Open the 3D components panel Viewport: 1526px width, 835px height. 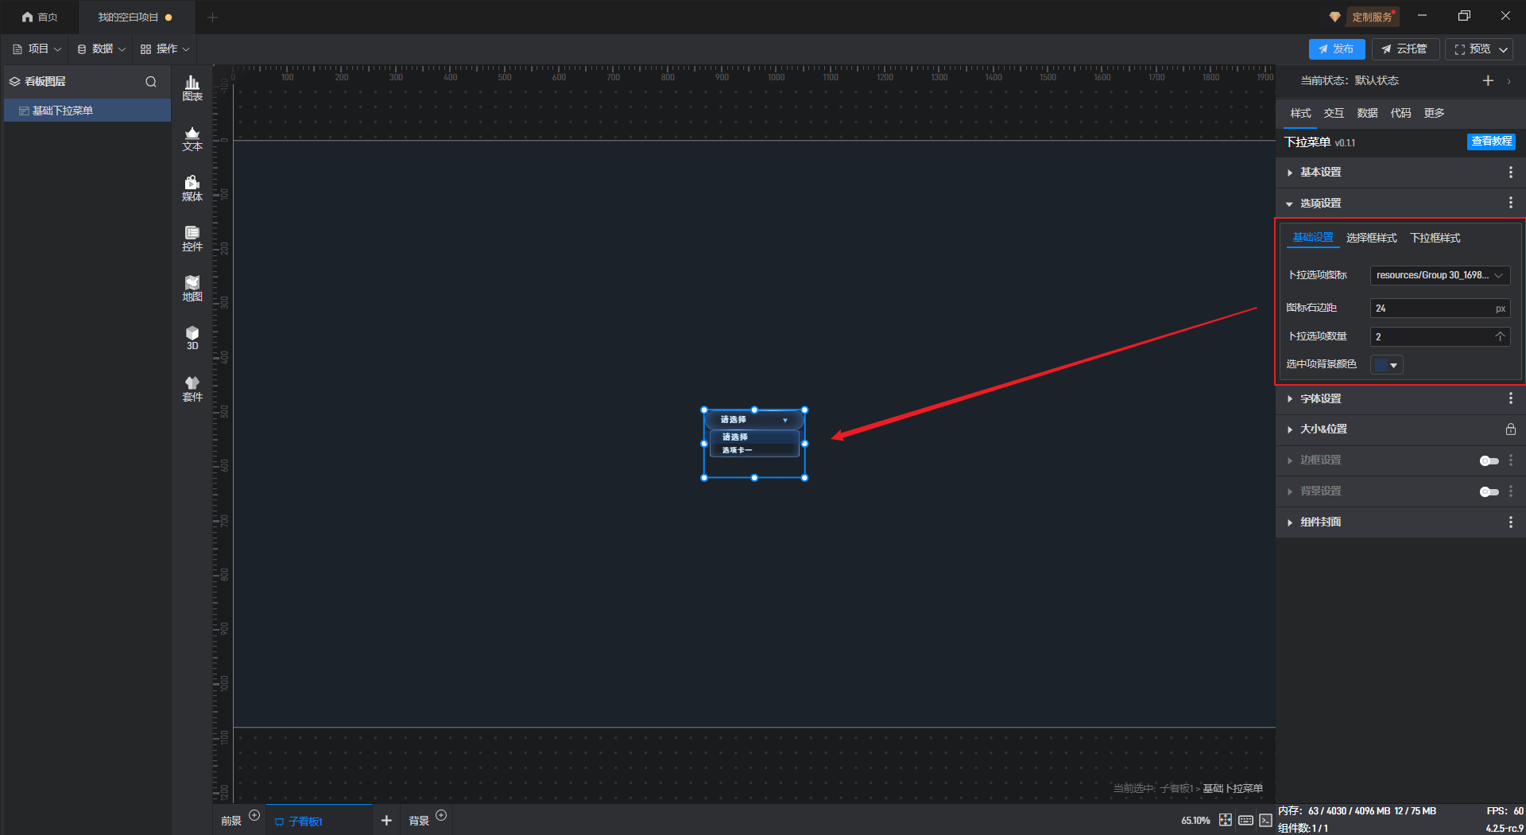(192, 338)
